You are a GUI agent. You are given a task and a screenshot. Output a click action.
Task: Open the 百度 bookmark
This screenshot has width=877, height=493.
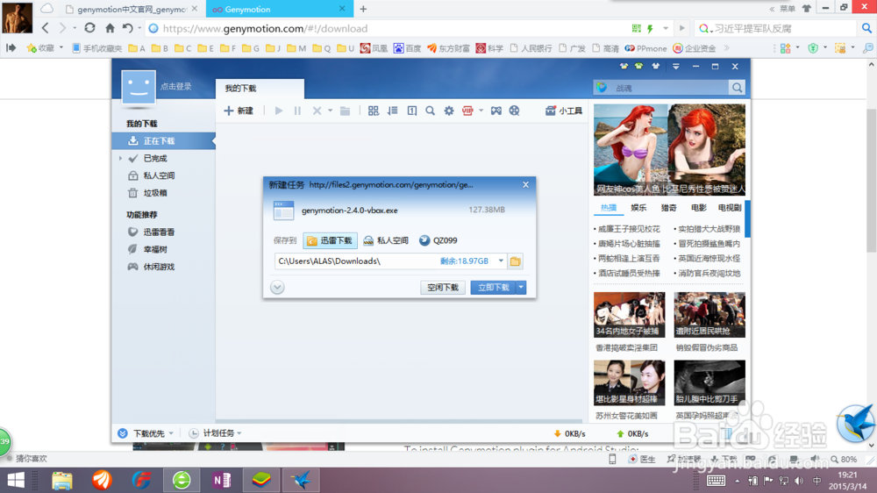click(407, 48)
